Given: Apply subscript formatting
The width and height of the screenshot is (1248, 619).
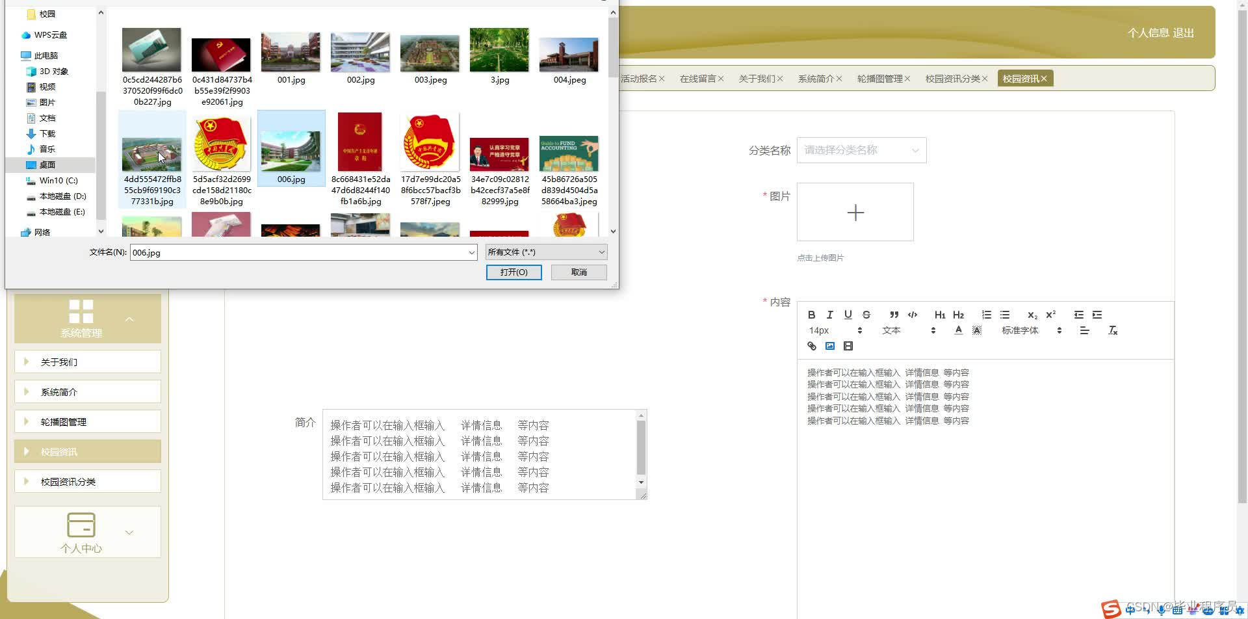Looking at the screenshot, I should pyautogui.click(x=1032, y=315).
